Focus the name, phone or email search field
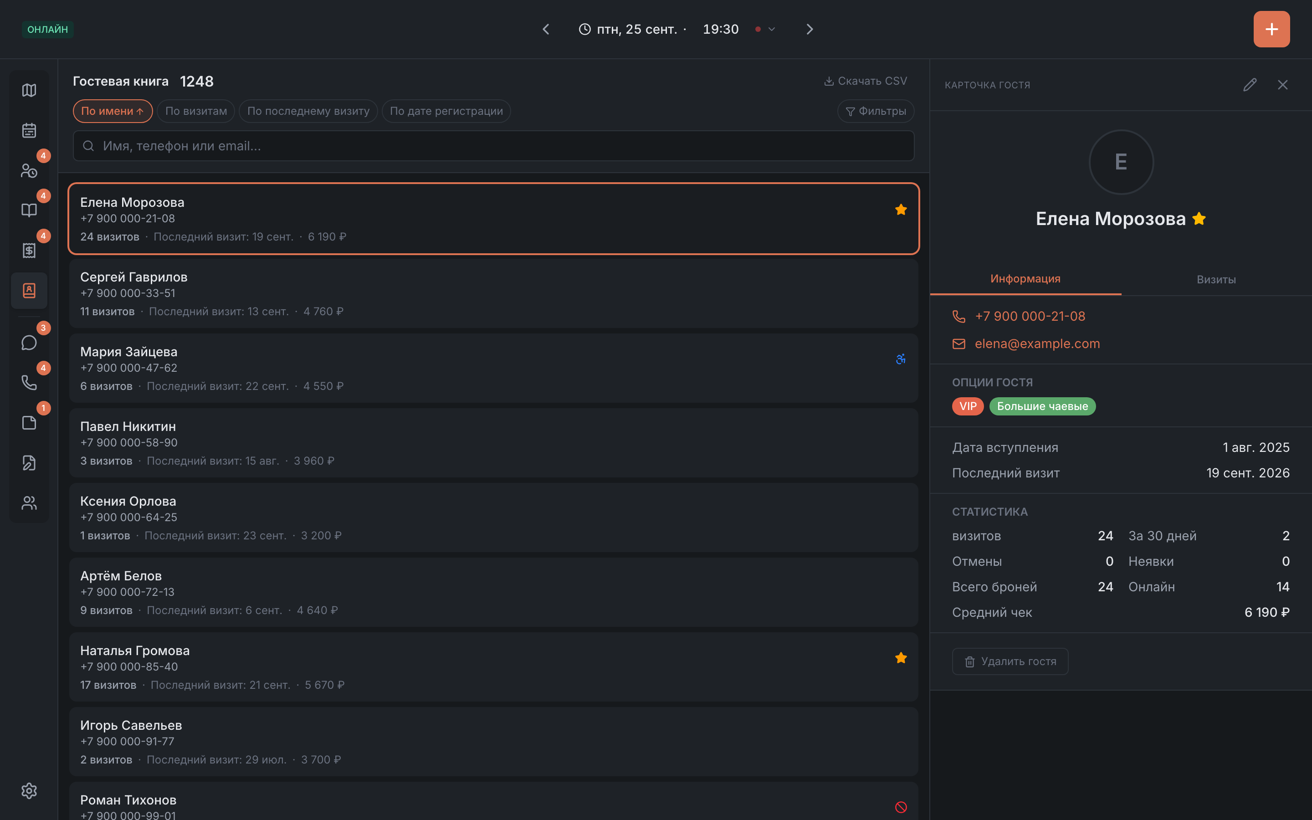This screenshot has height=820, width=1312. (x=493, y=146)
